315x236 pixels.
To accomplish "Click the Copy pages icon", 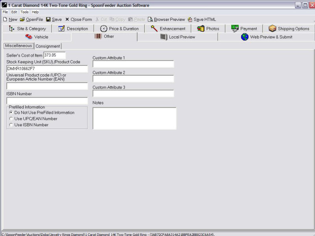I will [112, 19].
